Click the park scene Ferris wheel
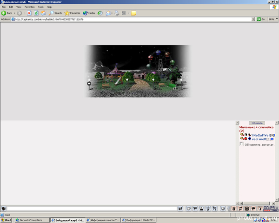Image resolution: width=279 pixels, height=223 pixels. 160,61
